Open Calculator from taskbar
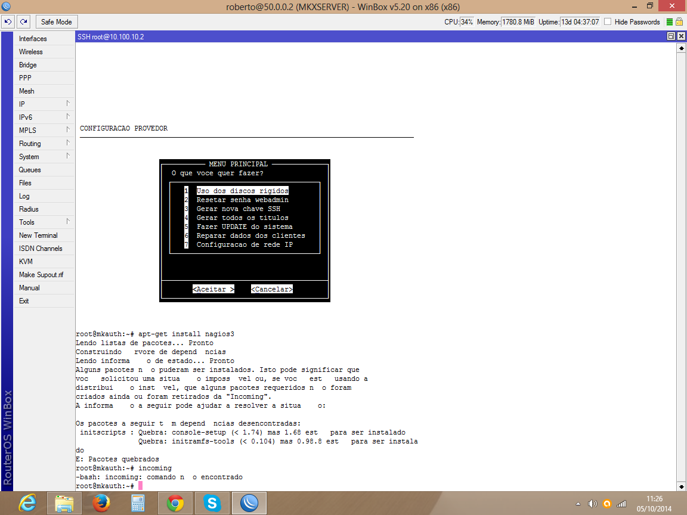This screenshot has height=515, width=687. point(138,504)
